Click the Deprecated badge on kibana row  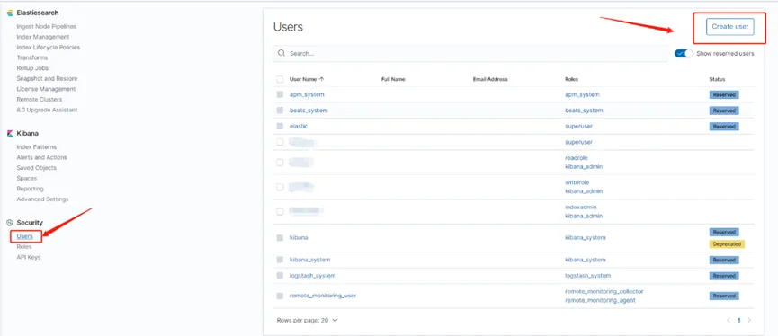tap(727, 244)
